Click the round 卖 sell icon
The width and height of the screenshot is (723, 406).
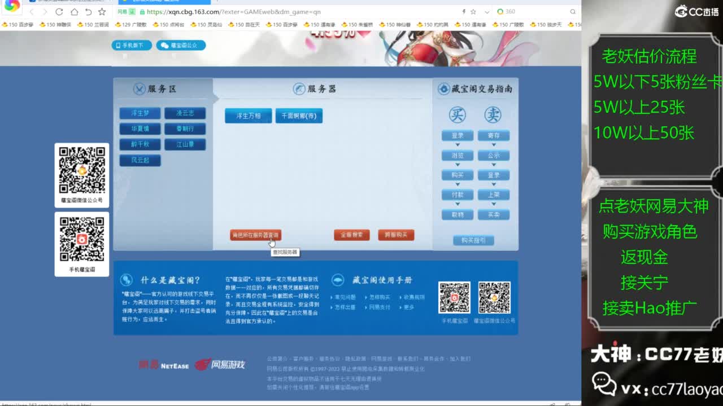(x=493, y=114)
